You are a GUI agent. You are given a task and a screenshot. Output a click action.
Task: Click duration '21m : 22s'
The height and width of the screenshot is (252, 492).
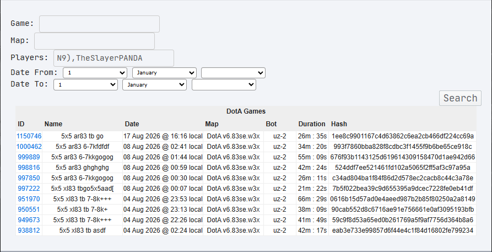coord(312,189)
